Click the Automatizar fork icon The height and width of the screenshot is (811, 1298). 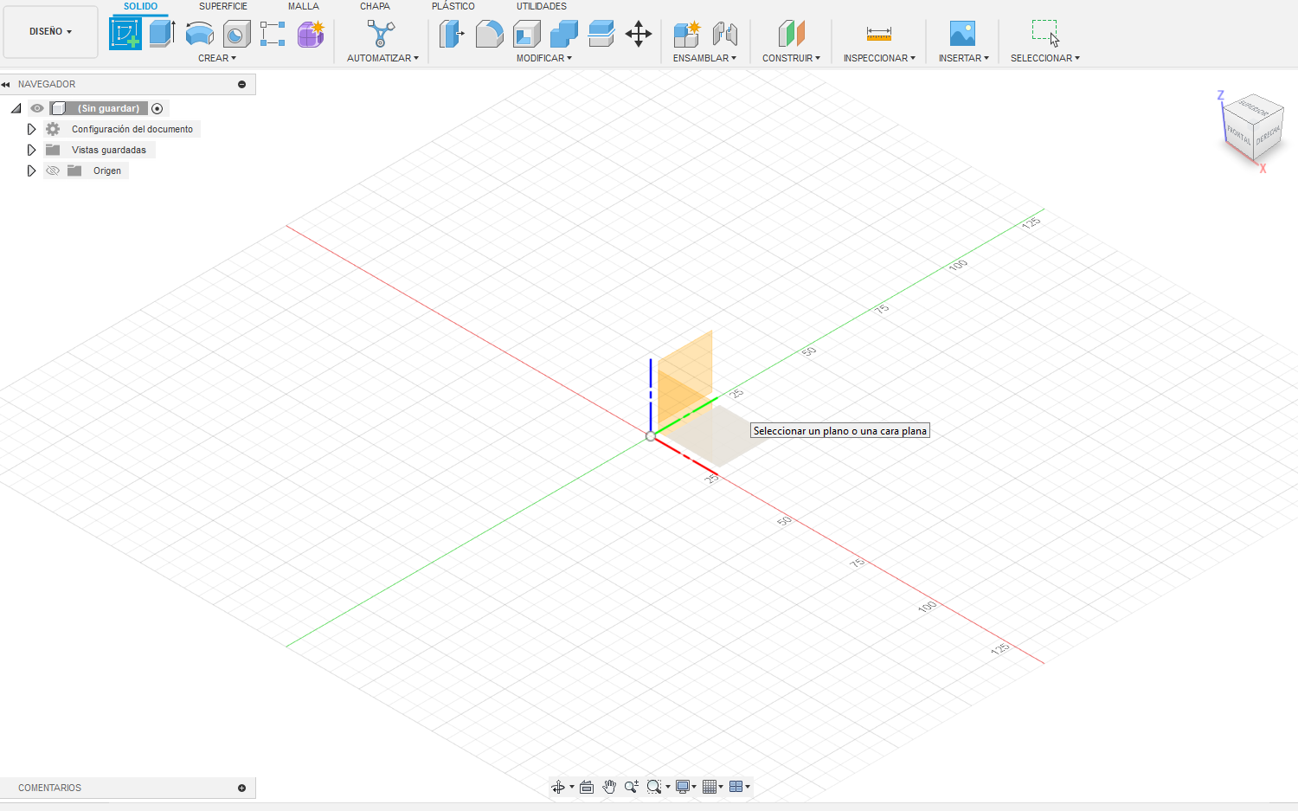(381, 34)
